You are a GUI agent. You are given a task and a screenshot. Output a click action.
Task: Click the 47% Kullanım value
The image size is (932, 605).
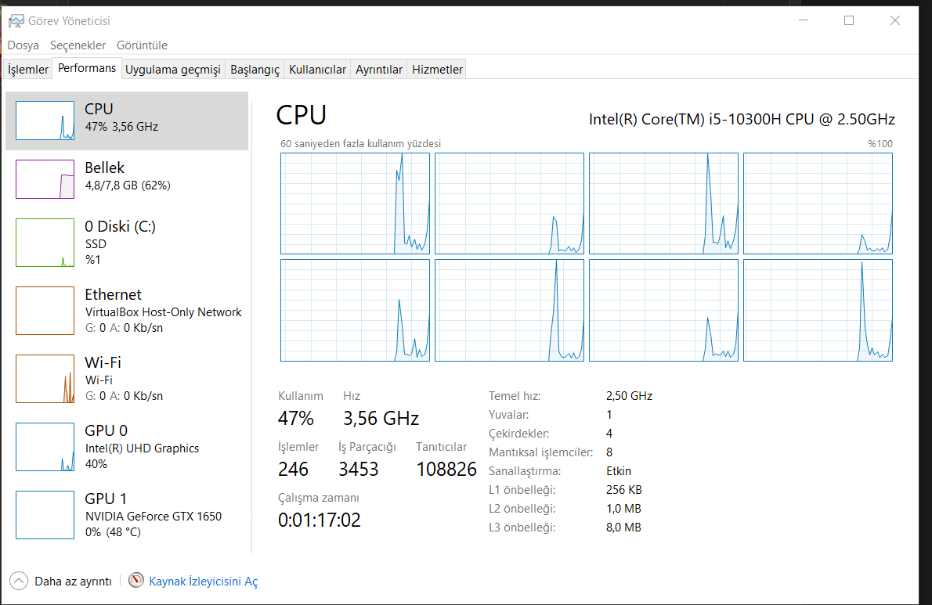coord(296,418)
